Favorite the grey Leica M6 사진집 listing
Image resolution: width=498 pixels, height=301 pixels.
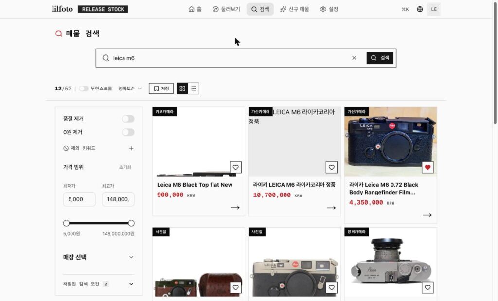point(332,288)
